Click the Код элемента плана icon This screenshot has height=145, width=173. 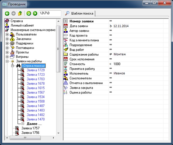pos(66,40)
